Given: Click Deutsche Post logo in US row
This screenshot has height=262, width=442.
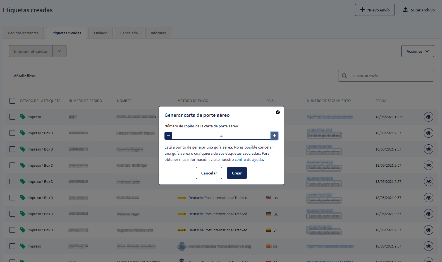Looking at the screenshot, I should pyautogui.click(x=182, y=198).
